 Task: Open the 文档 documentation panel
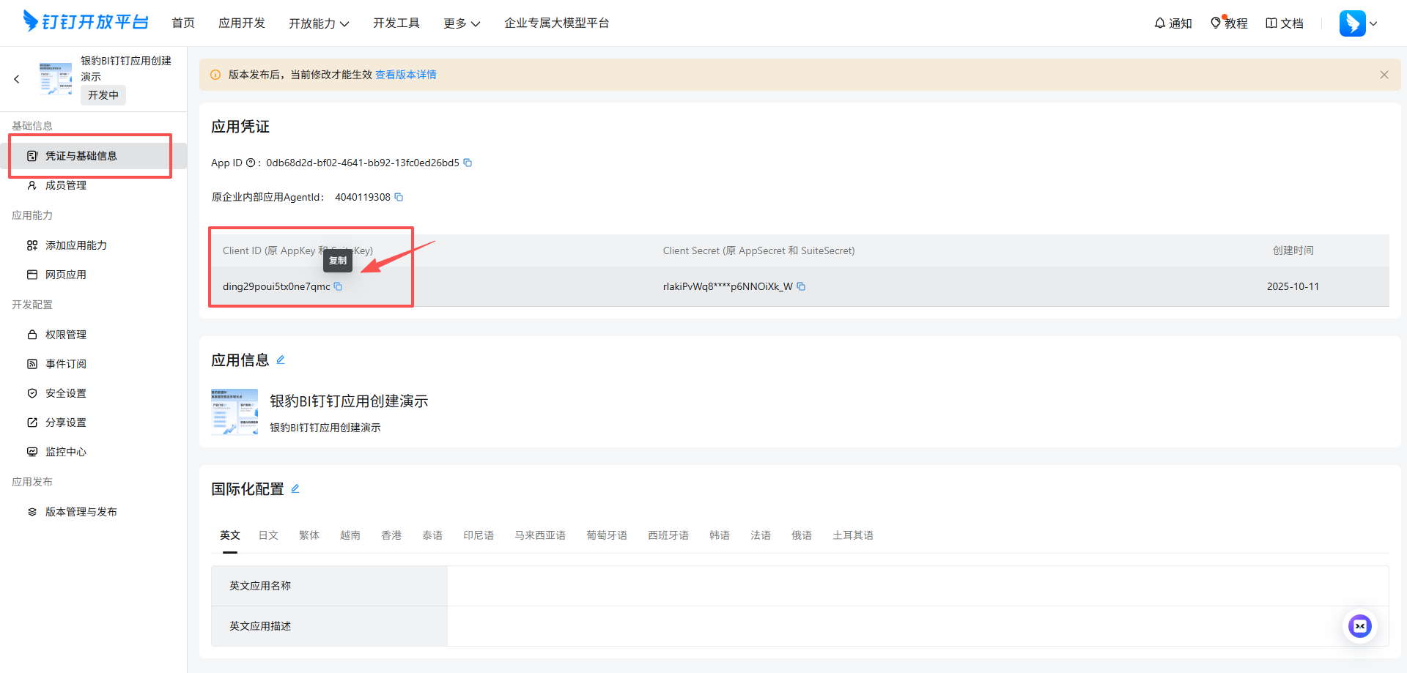(1284, 23)
